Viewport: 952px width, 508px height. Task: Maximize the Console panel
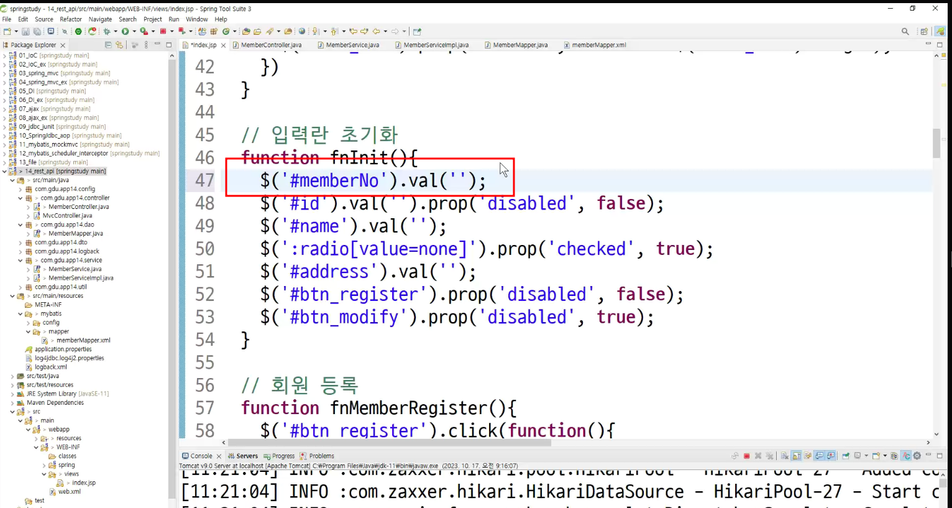tap(940, 456)
